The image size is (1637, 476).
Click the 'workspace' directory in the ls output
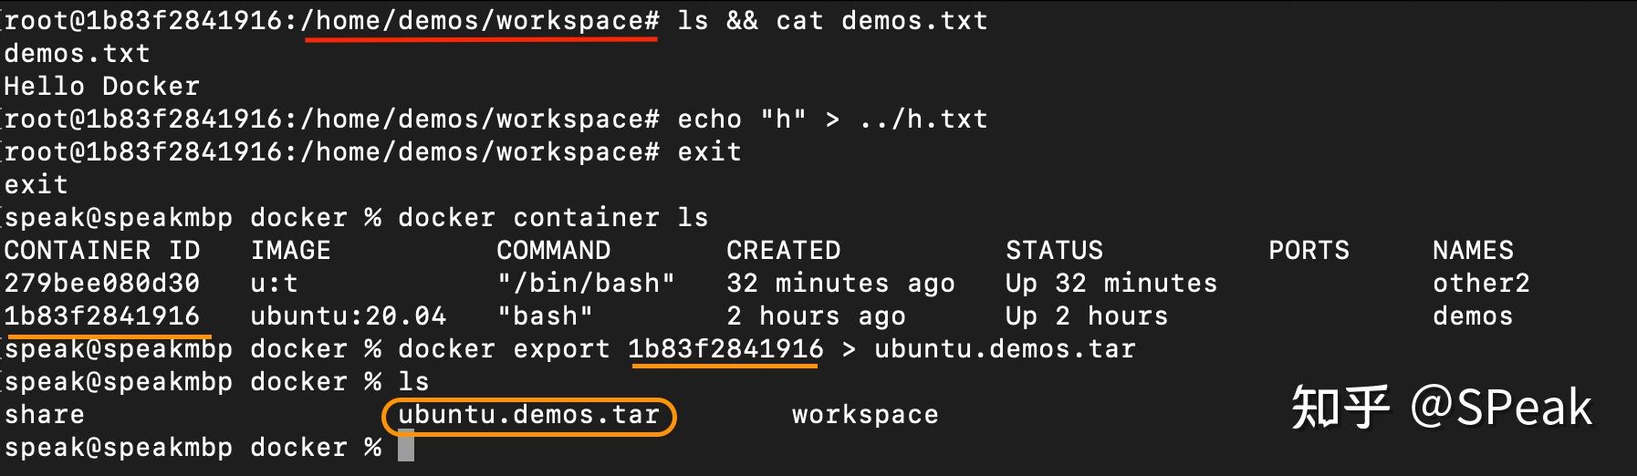[865, 415]
